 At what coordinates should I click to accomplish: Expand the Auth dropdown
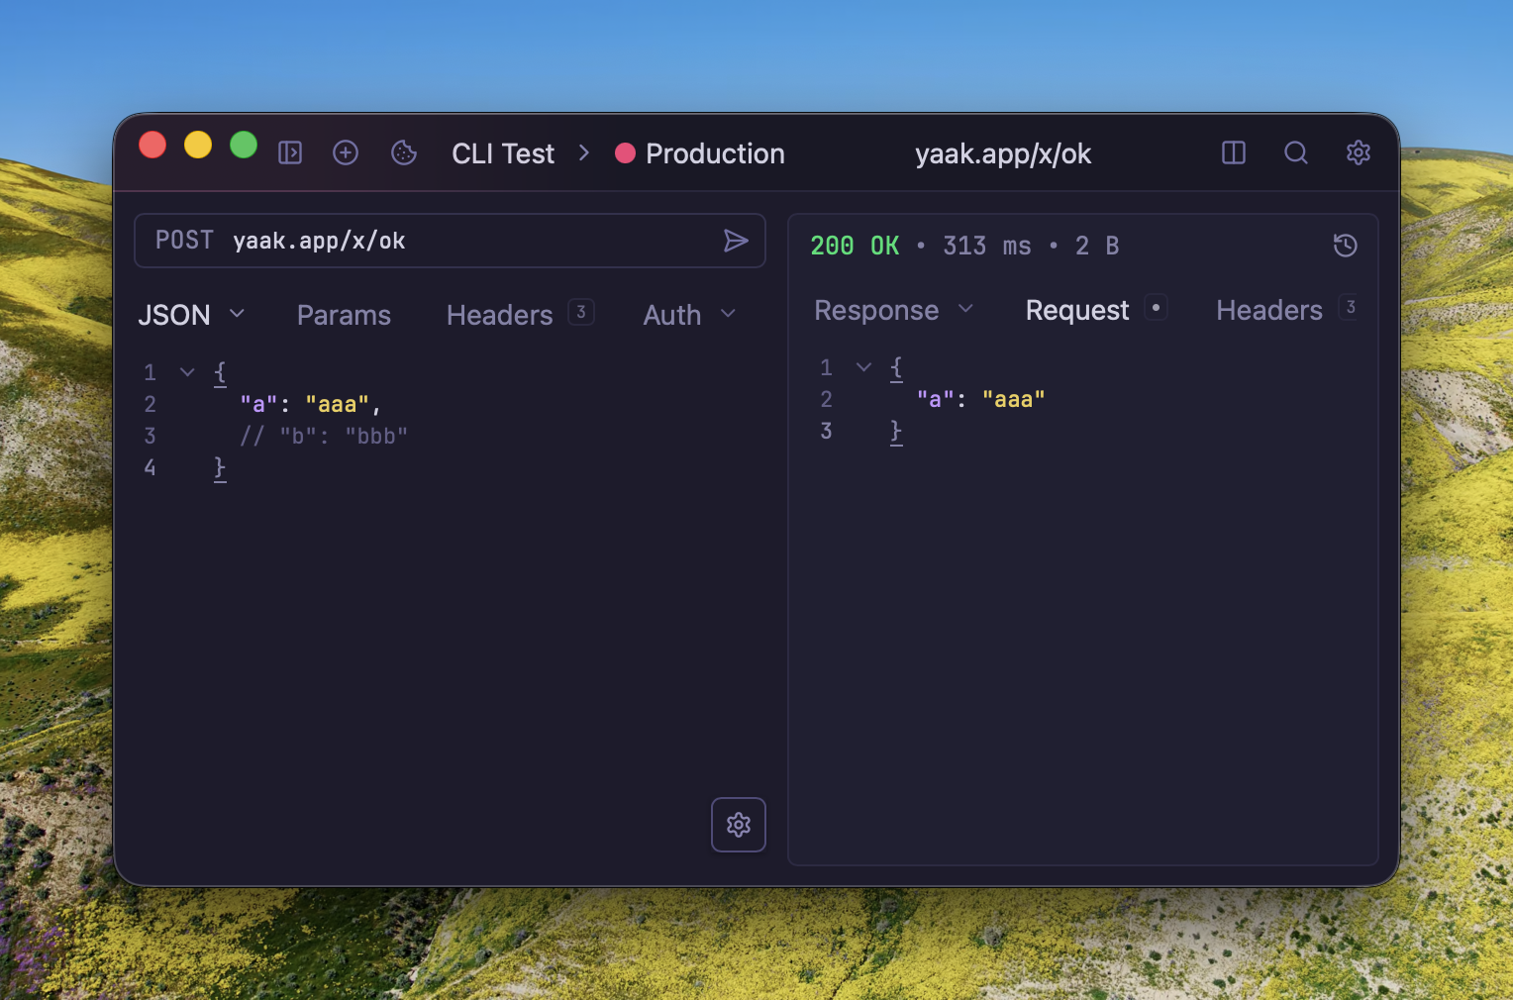pyautogui.click(x=689, y=315)
